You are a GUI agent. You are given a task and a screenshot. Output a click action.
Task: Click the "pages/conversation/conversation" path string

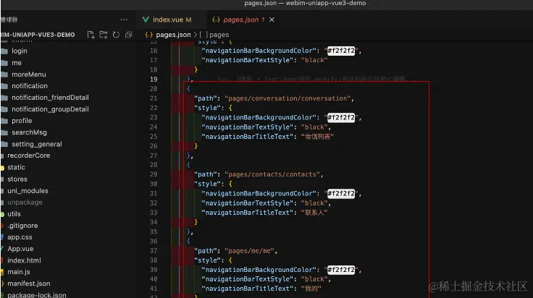pyautogui.click(x=288, y=98)
